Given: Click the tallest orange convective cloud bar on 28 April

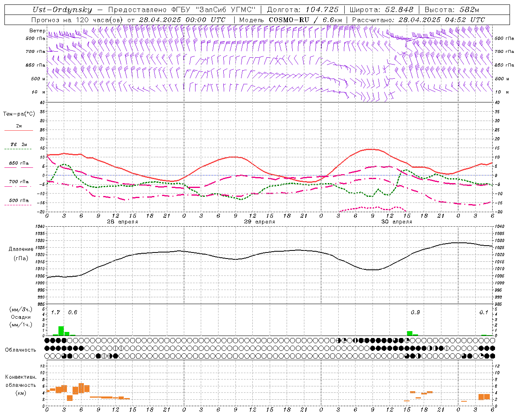Looking at the screenshot, I should coord(81,388).
